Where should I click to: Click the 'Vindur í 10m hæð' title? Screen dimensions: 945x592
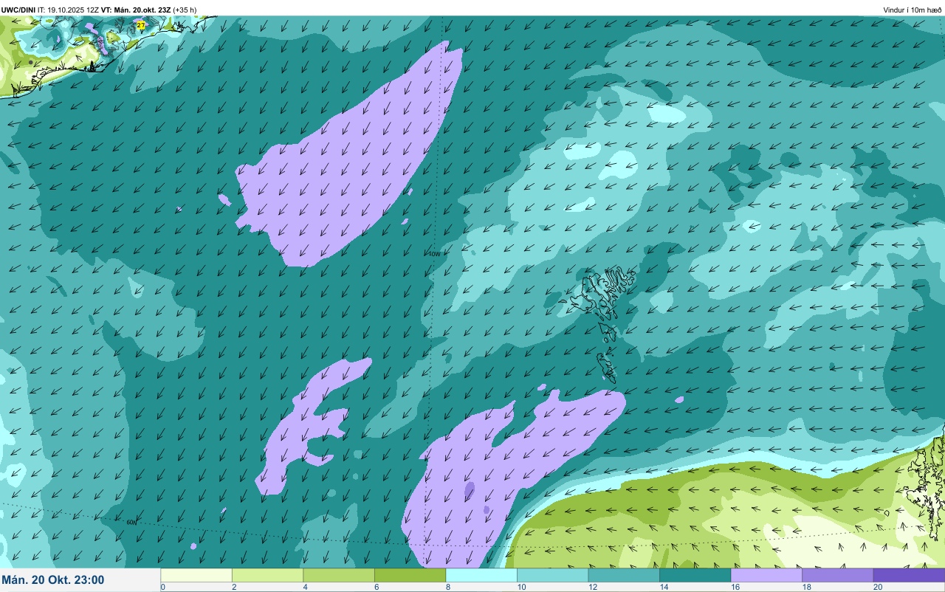coord(913,10)
